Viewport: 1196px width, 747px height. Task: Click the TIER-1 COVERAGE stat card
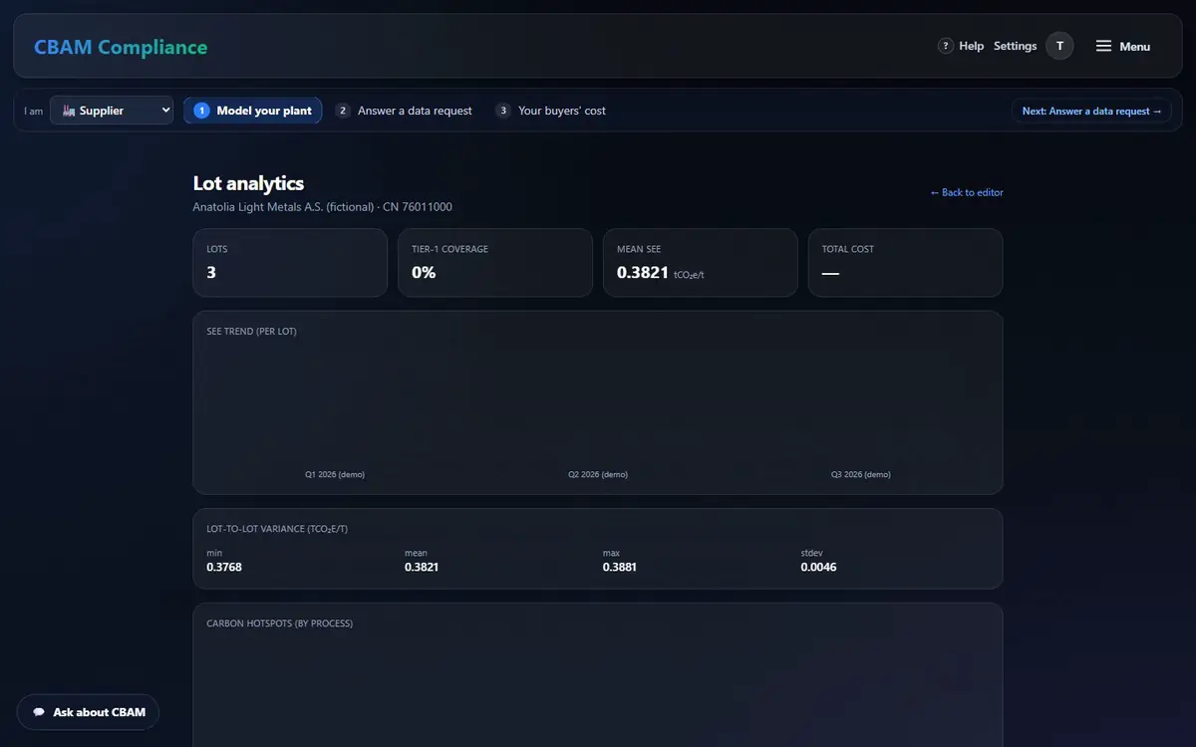(x=495, y=263)
